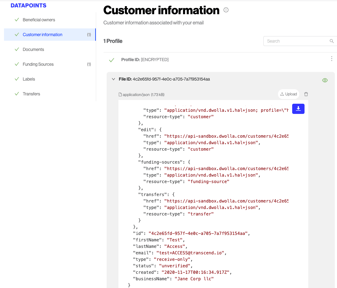
Task: Go to the Documents datapoint
Action: pyautogui.click(x=33, y=49)
